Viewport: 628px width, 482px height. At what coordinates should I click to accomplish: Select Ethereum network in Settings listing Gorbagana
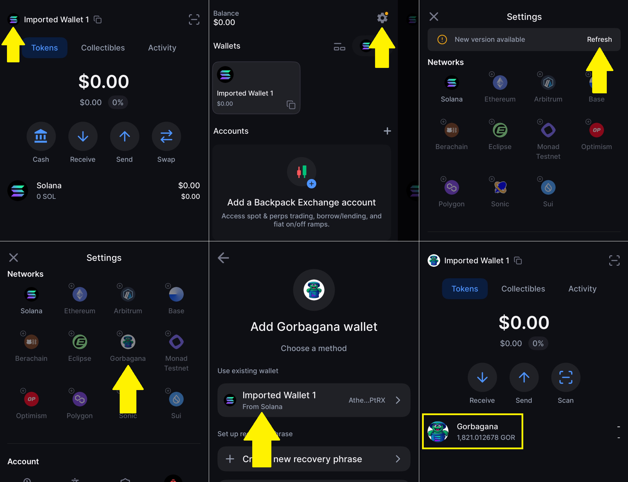tap(80, 295)
